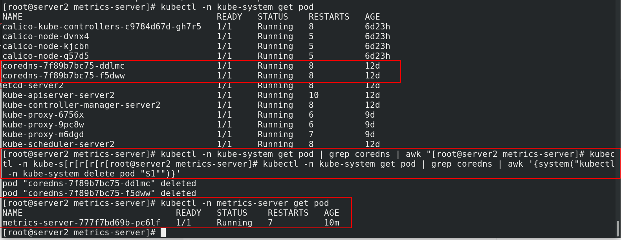Click the calico-kube-controllers-c9784d67d-gh7r5 pod name
This screenshot has height=240, width=621.
[x=102, y=27]
